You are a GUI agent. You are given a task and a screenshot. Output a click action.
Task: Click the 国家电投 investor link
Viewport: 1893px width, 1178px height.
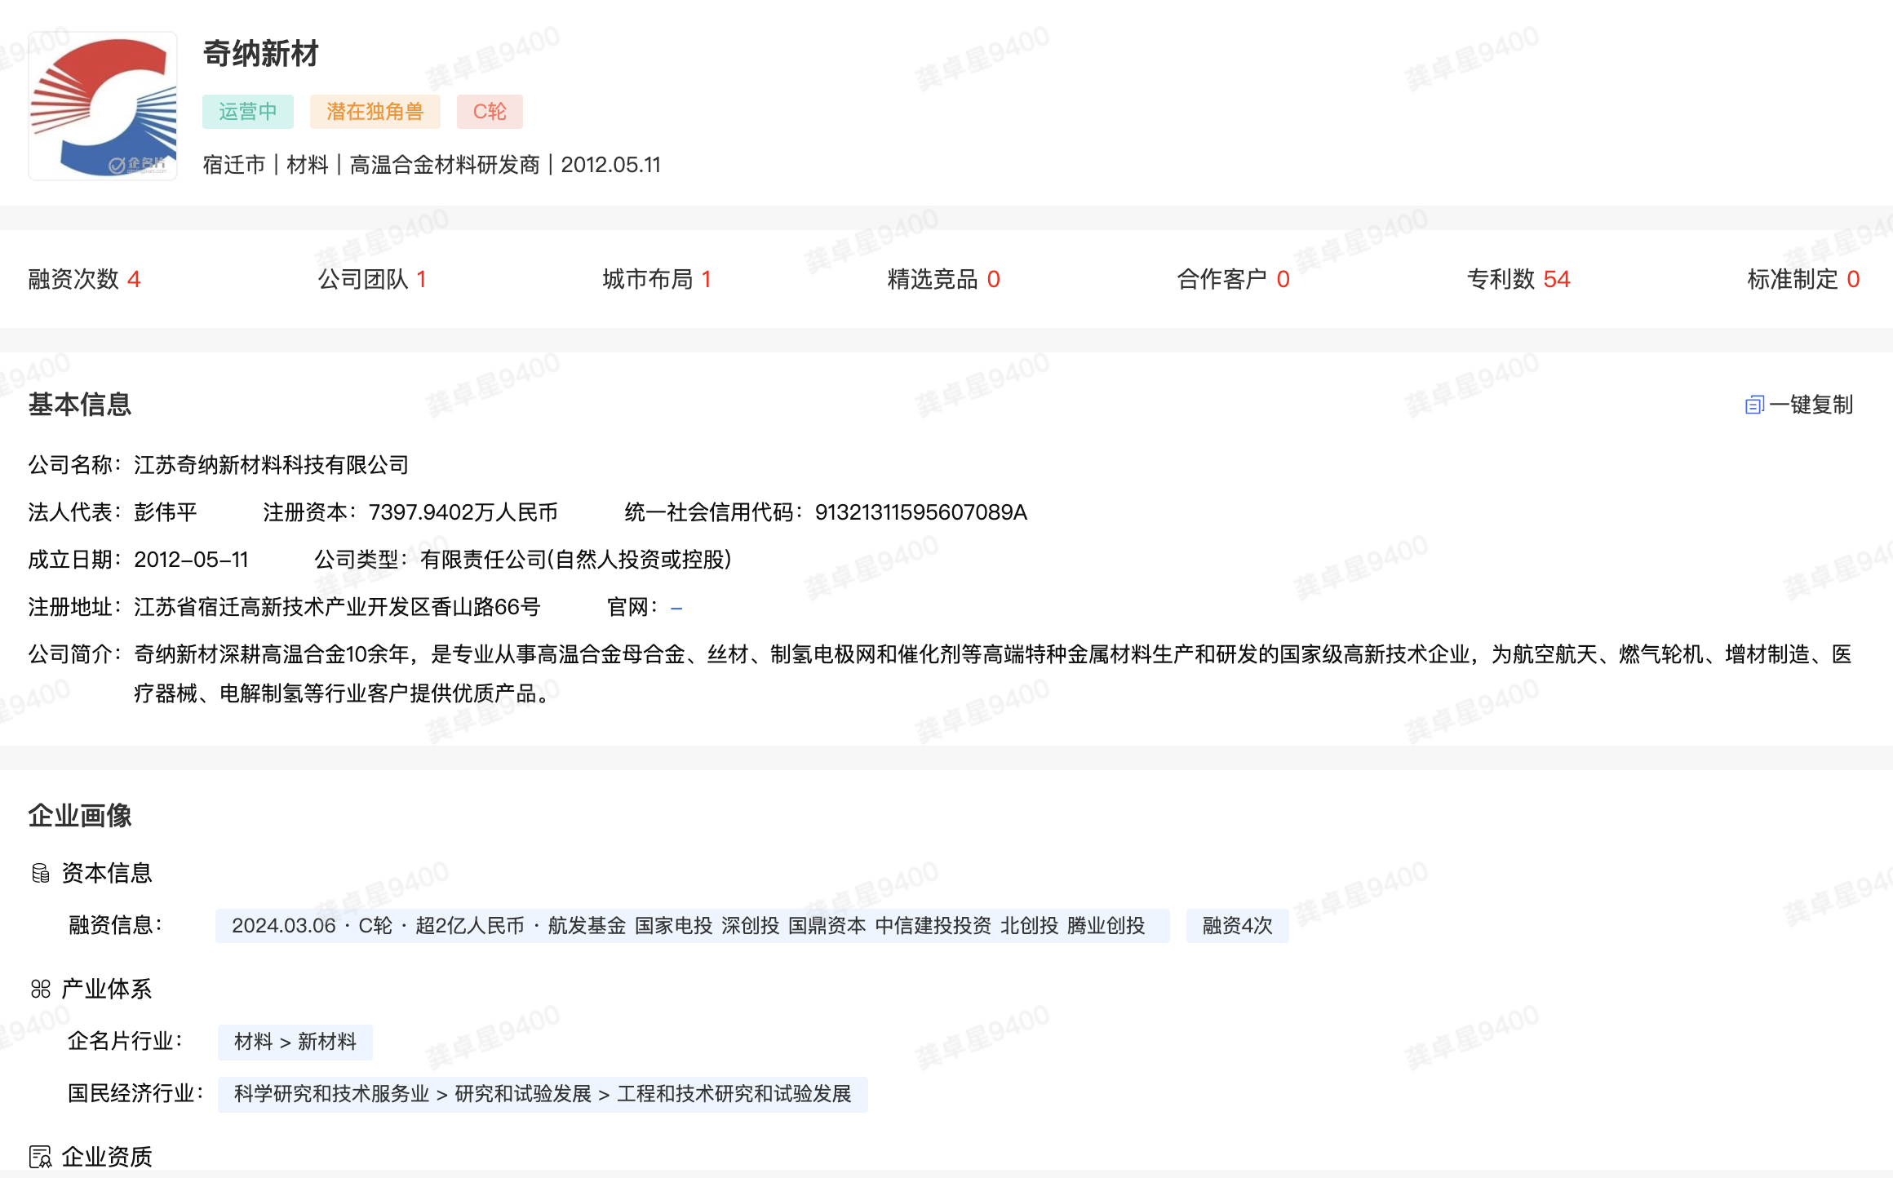coord(674,926)
